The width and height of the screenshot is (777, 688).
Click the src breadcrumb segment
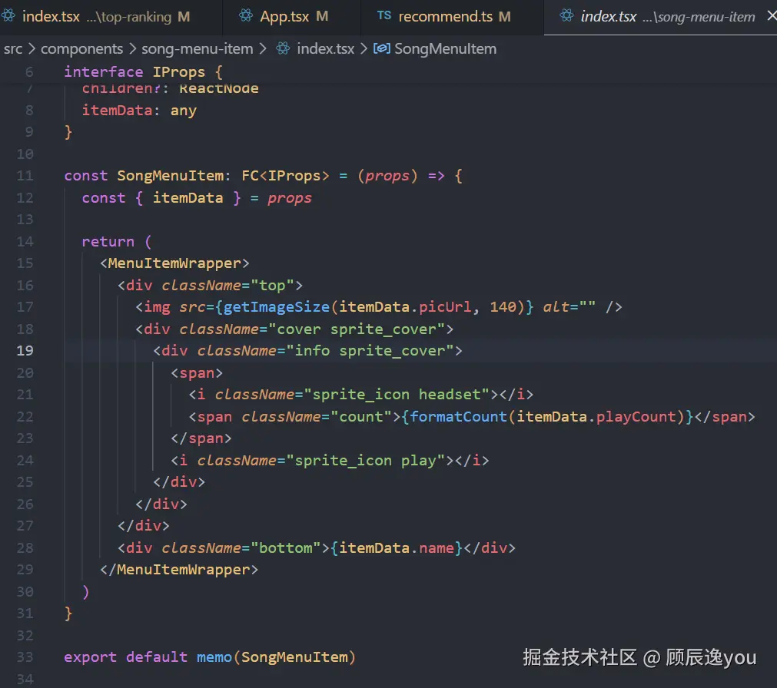[13, 49]
